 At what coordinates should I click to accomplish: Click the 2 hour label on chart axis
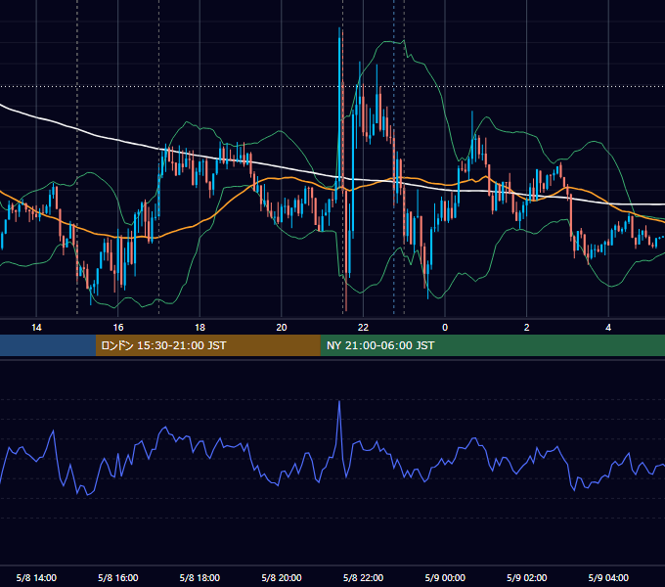[x=526, y=327]
